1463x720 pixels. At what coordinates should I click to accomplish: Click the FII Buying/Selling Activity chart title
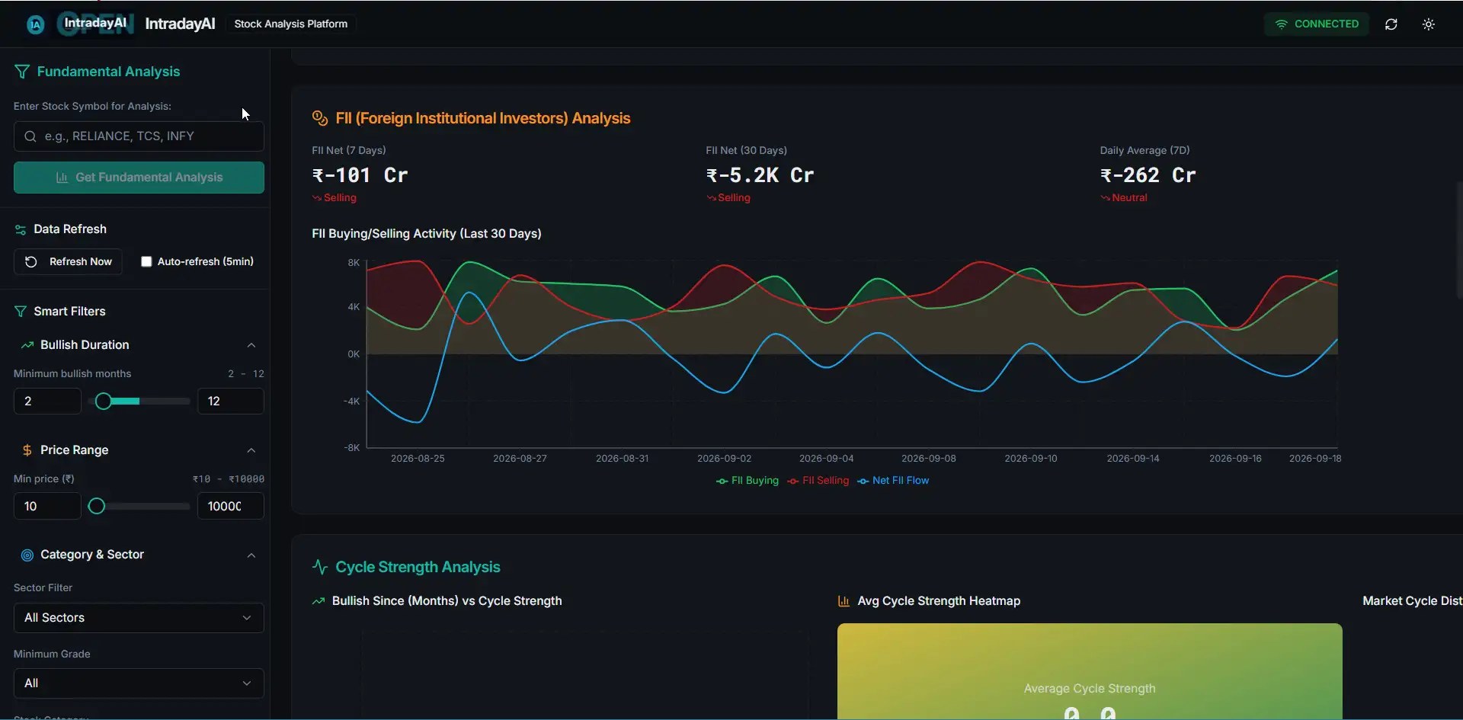tap(427, 234)
